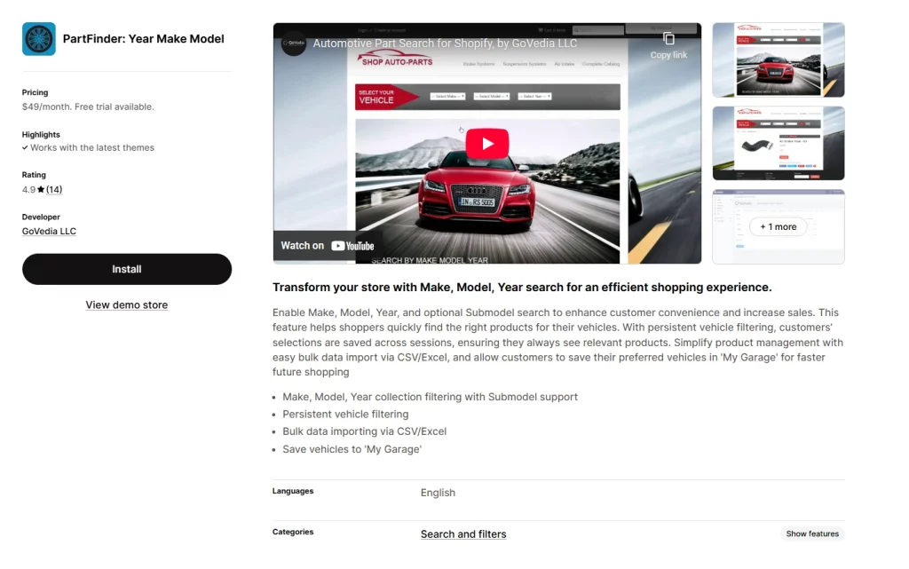Play the YouTube video with red play button
This screenshot has height=569, width=909.
487,143
